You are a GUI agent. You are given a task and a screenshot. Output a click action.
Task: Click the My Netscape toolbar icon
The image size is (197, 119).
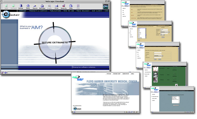tap(42, 7)
